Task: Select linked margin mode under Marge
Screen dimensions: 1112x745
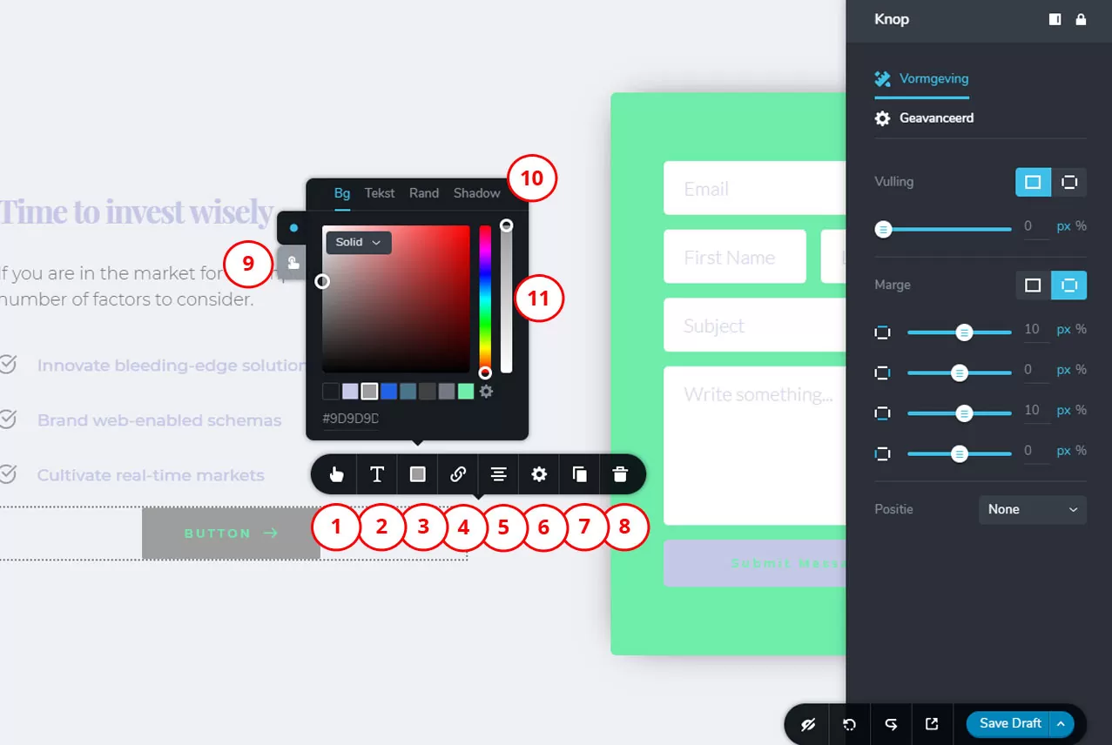Action: (1033, 285)
